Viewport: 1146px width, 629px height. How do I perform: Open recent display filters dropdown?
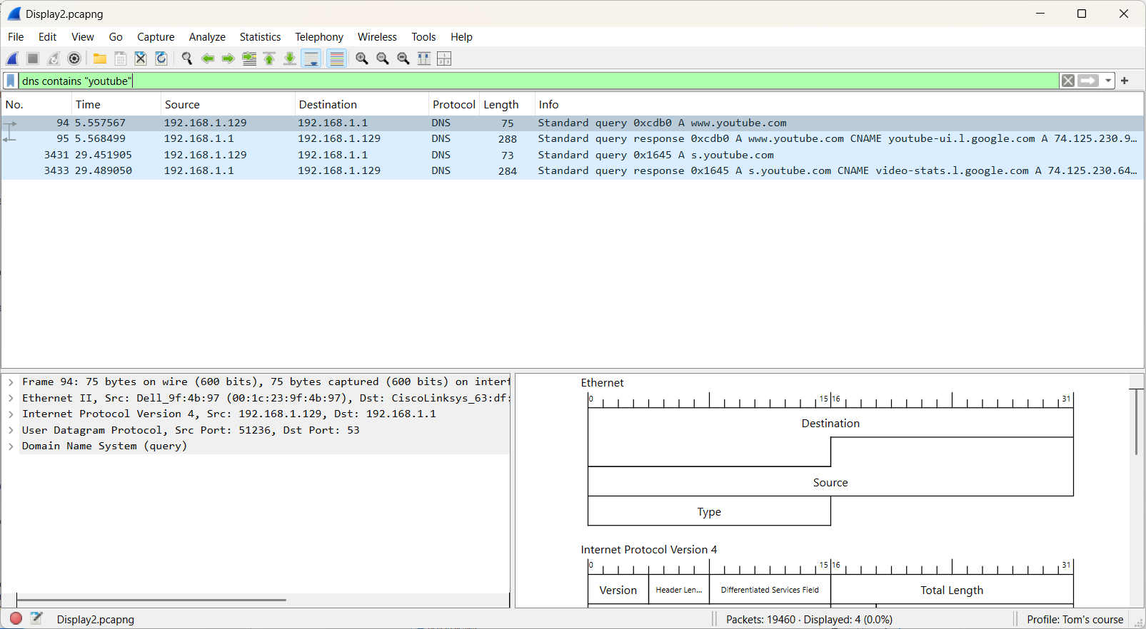click(1108, 81)
